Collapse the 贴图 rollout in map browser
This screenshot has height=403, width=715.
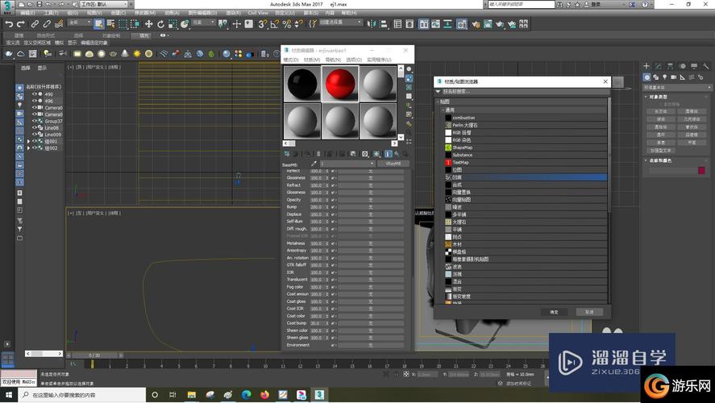coord(438,102)
